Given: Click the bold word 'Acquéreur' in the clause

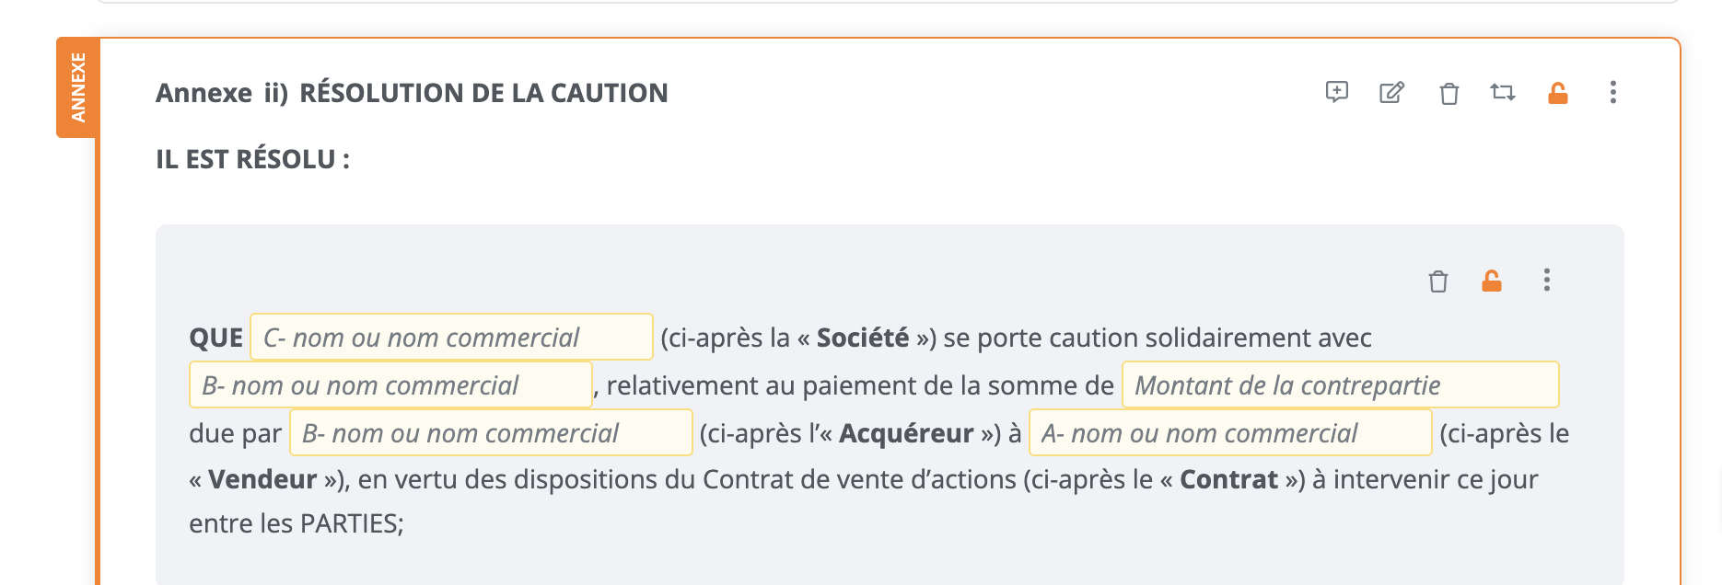Looking at the screenshot, I should point(906,433).
